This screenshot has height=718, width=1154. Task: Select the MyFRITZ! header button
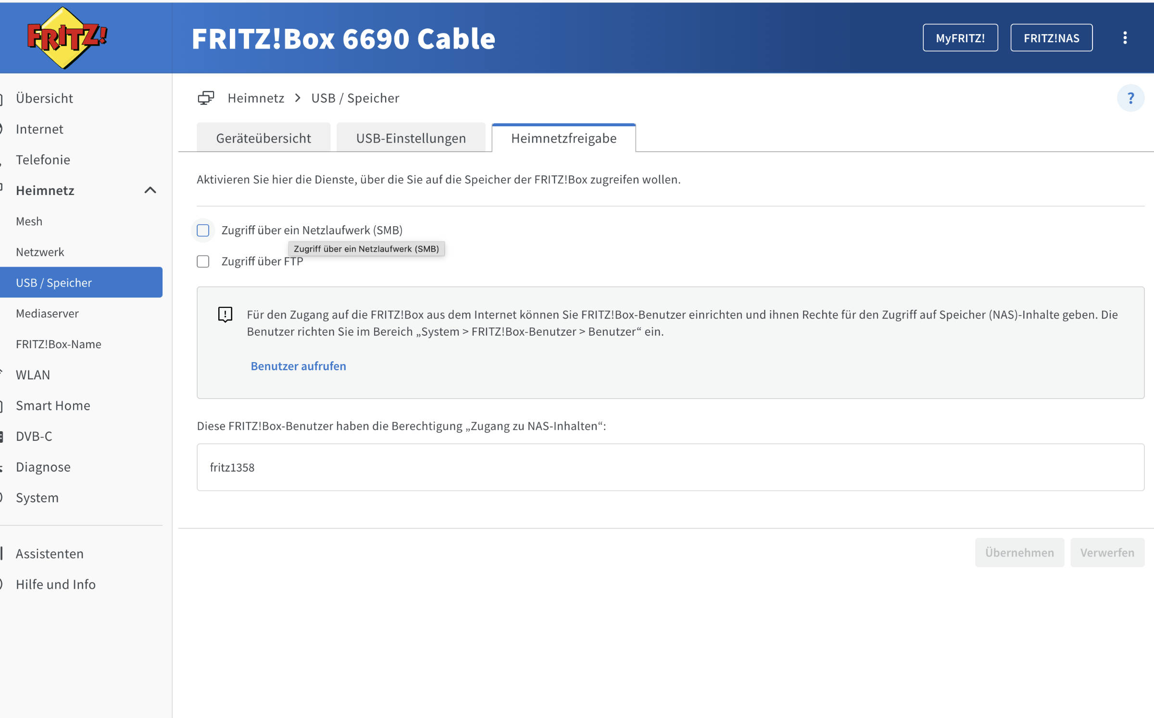tap(960, 37)
